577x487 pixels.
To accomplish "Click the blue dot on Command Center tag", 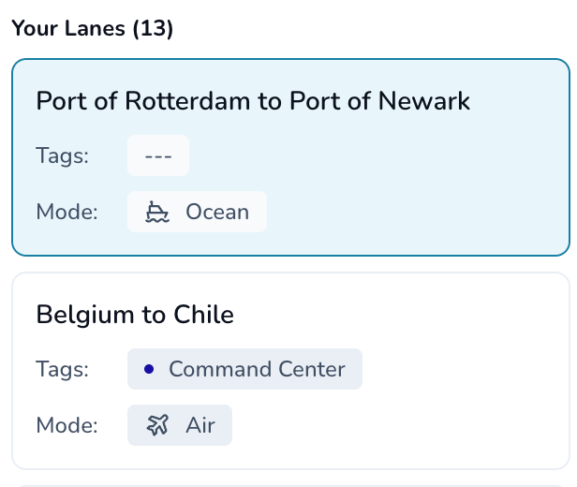I will pos(149,369).
